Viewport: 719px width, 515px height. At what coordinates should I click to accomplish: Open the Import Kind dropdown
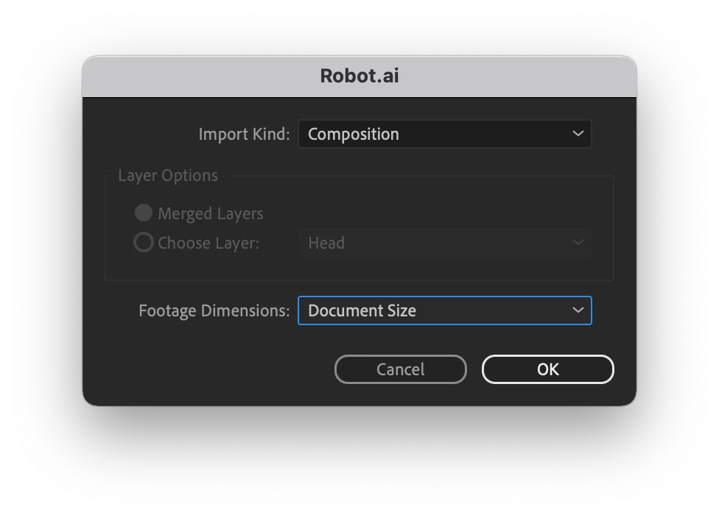(444, 134)
